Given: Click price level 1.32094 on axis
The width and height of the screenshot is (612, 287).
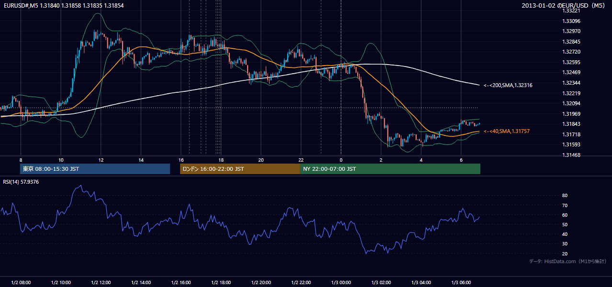Looking at the screenshot, I should (571, 103).
